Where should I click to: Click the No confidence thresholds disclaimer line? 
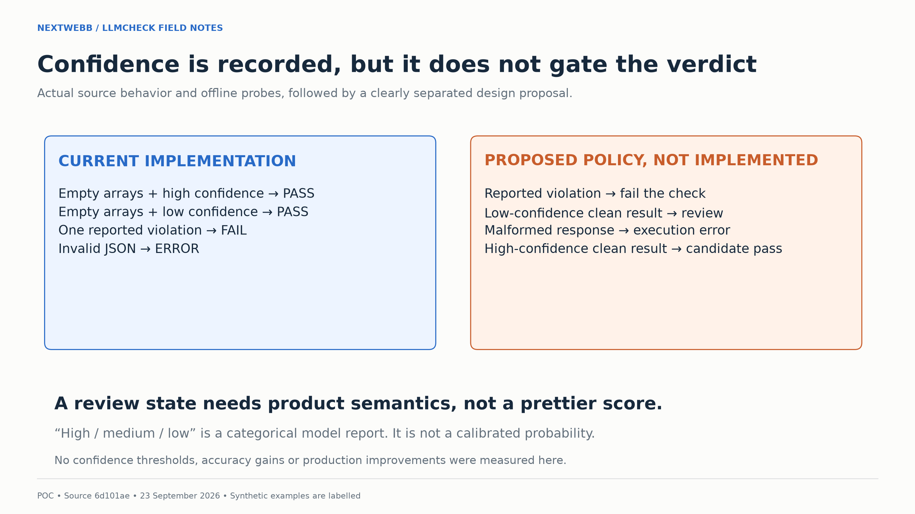tap(310, 460)
